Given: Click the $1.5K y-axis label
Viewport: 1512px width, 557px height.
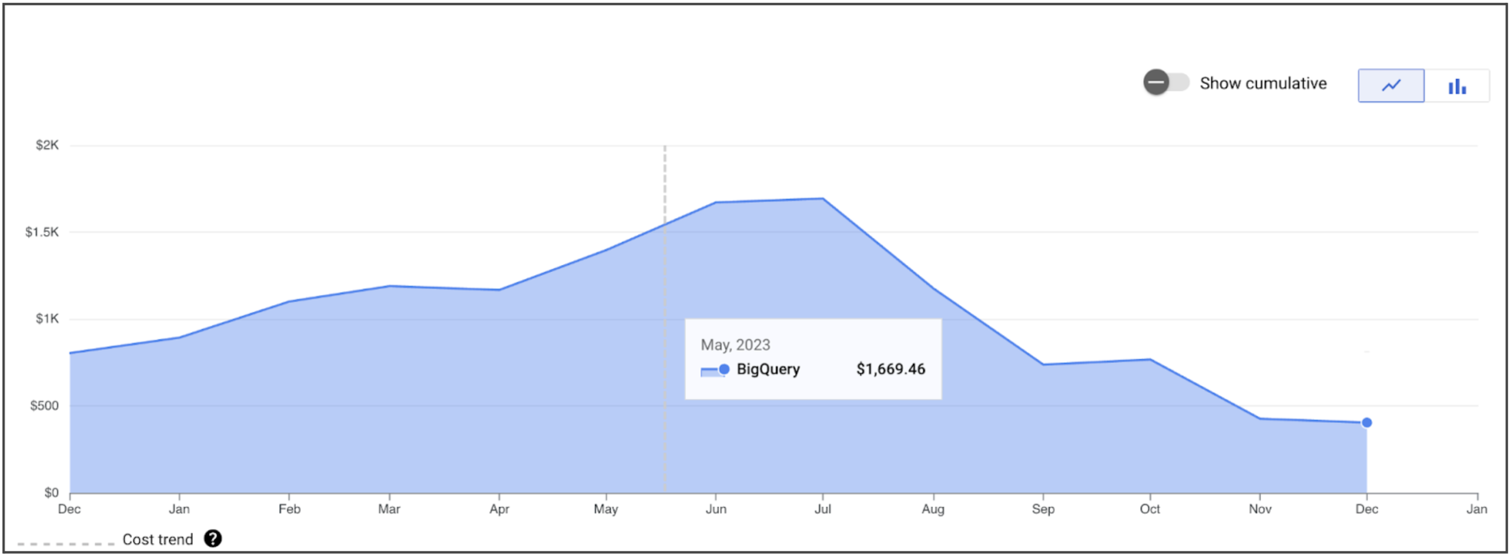Looking at the screenshot, I should tap(42, 232).
